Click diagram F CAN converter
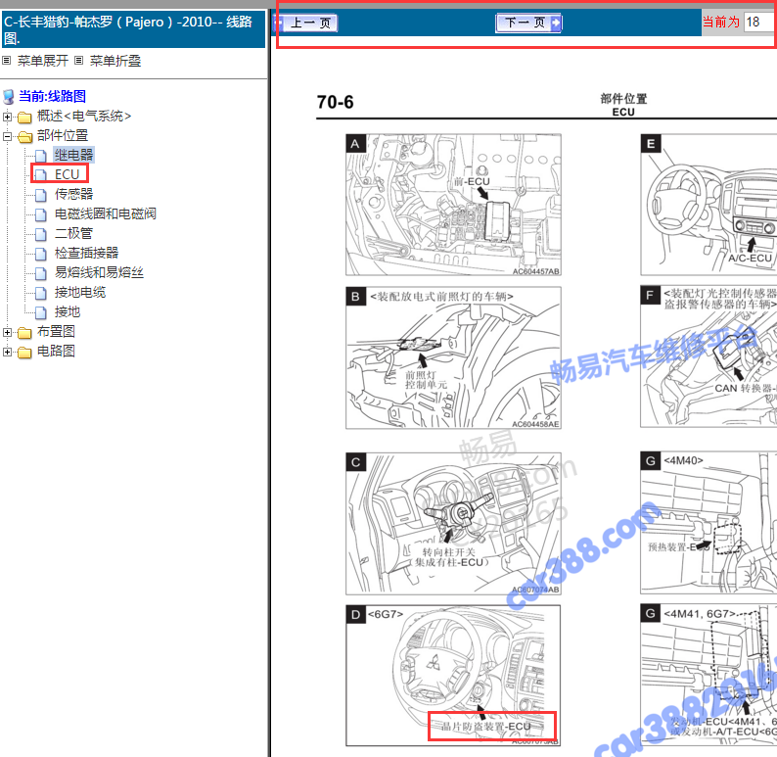Screen dimensions: 777x757 click(708, 356)
